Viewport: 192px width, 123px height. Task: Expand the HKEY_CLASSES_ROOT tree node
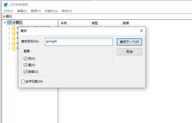click(9, 28)
